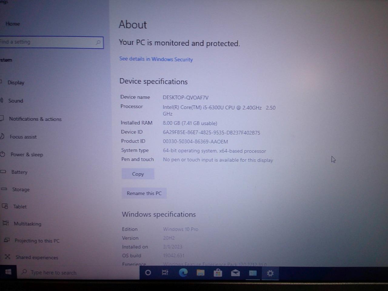Viewport: 388px width, 291px height.
Task: Click the Copy button under Device specifications
Action: tap(138, 174)
